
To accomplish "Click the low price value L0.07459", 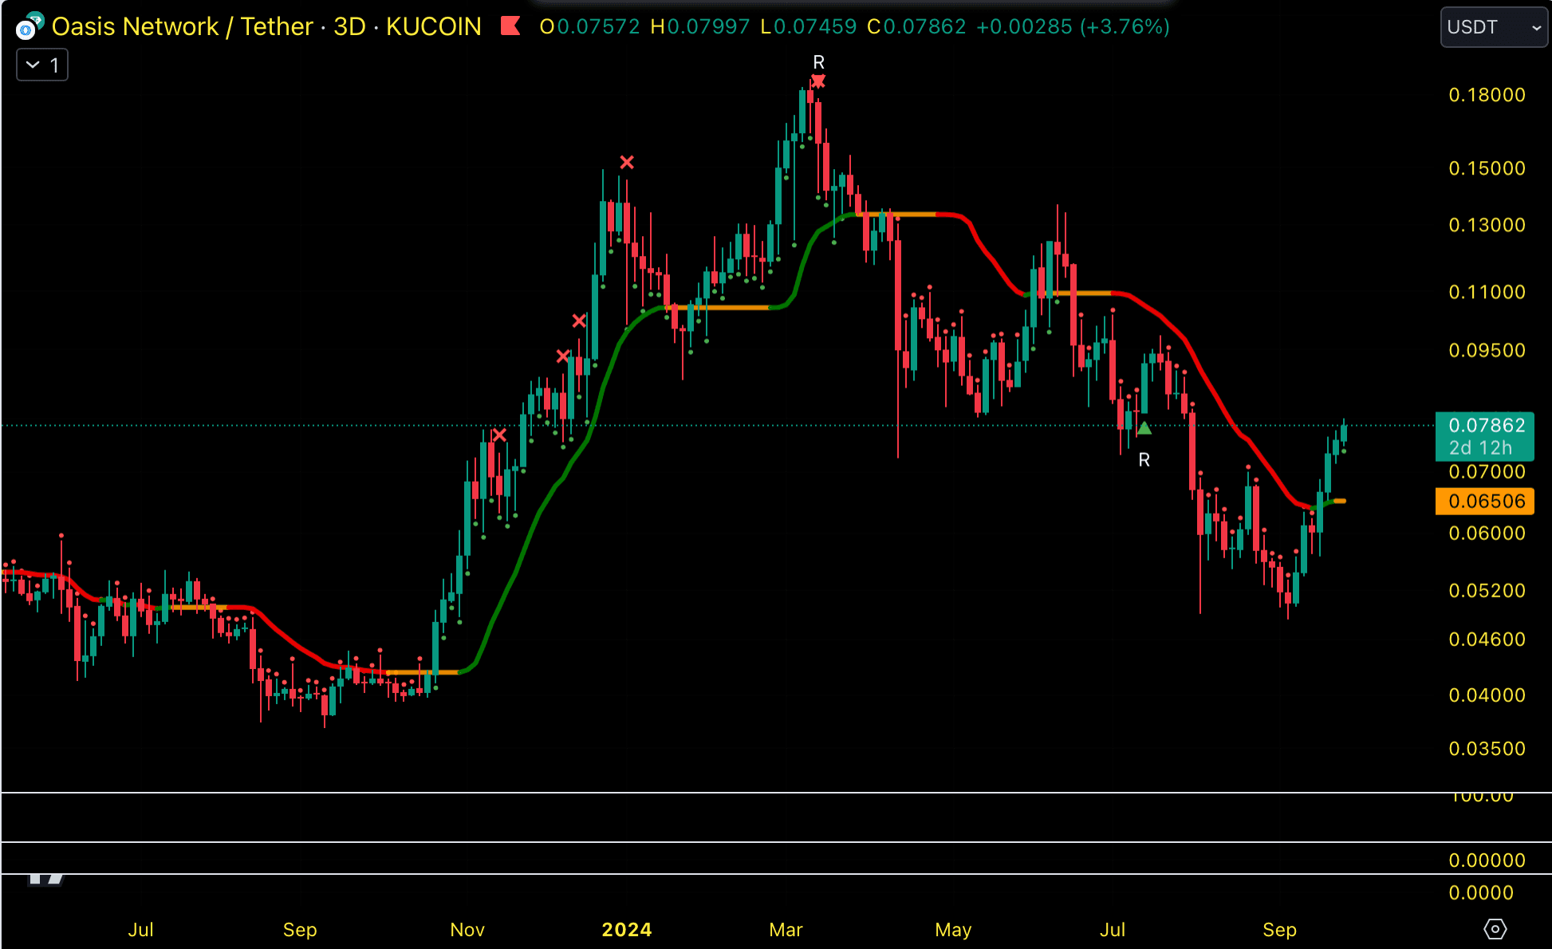I will click(809, 26).
